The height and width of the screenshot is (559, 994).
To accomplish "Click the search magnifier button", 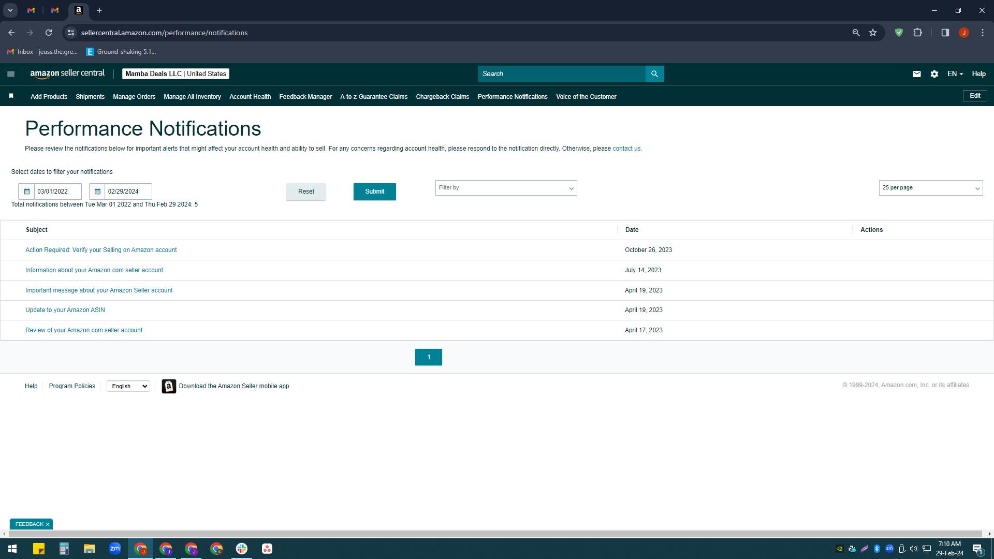I will coord(654,74).
